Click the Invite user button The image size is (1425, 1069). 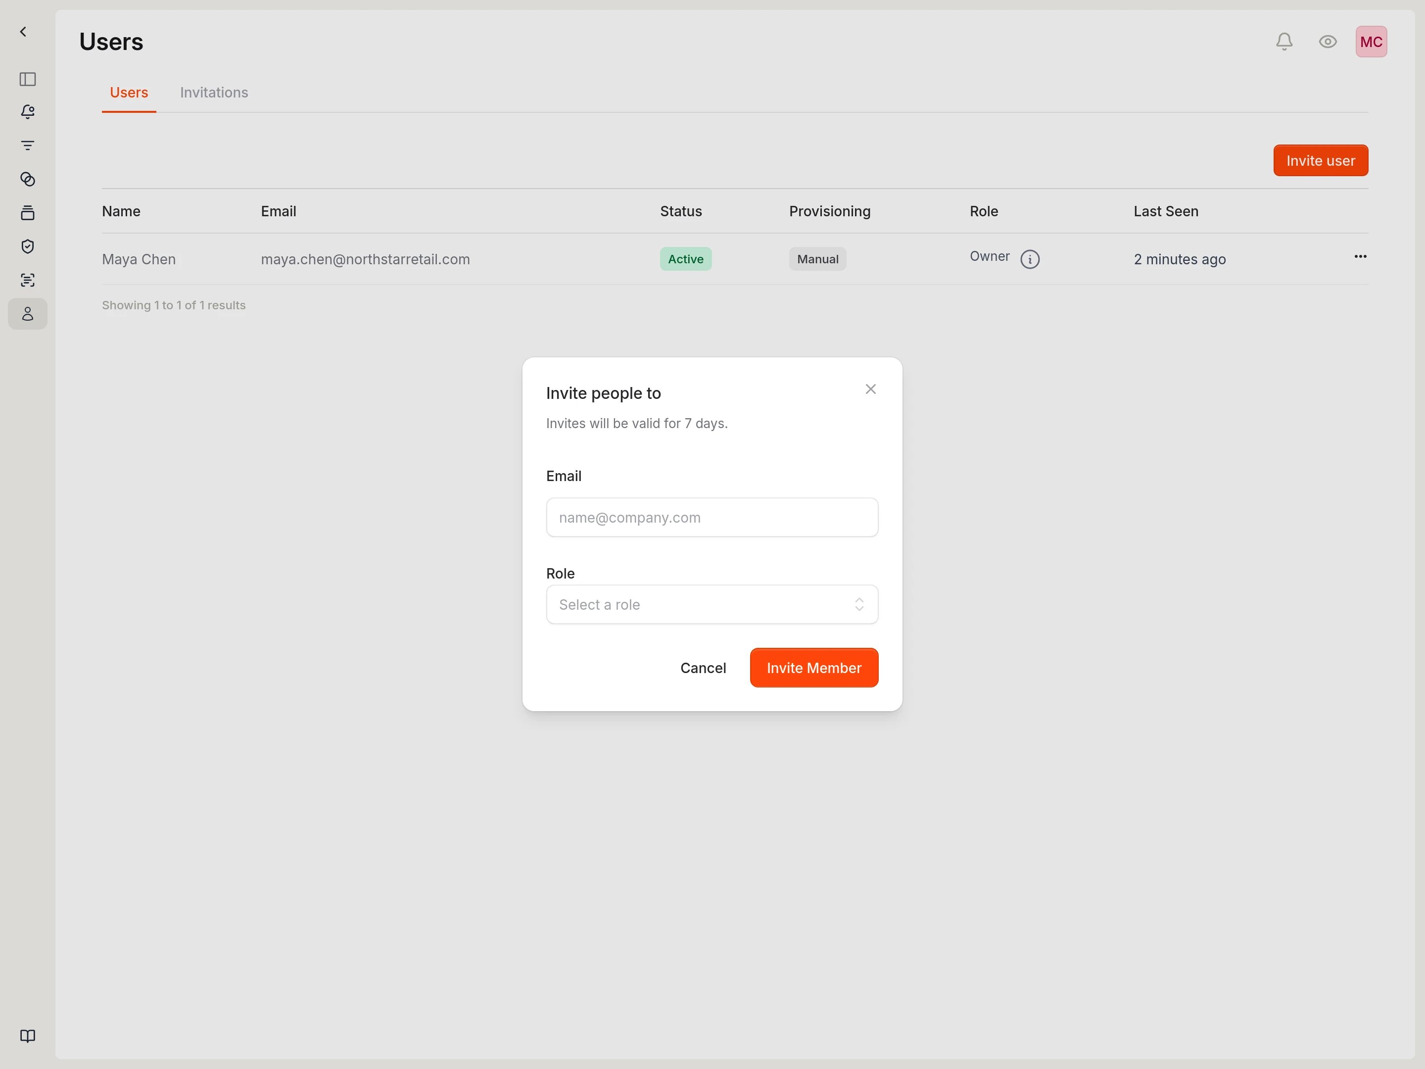(1320, 160)
